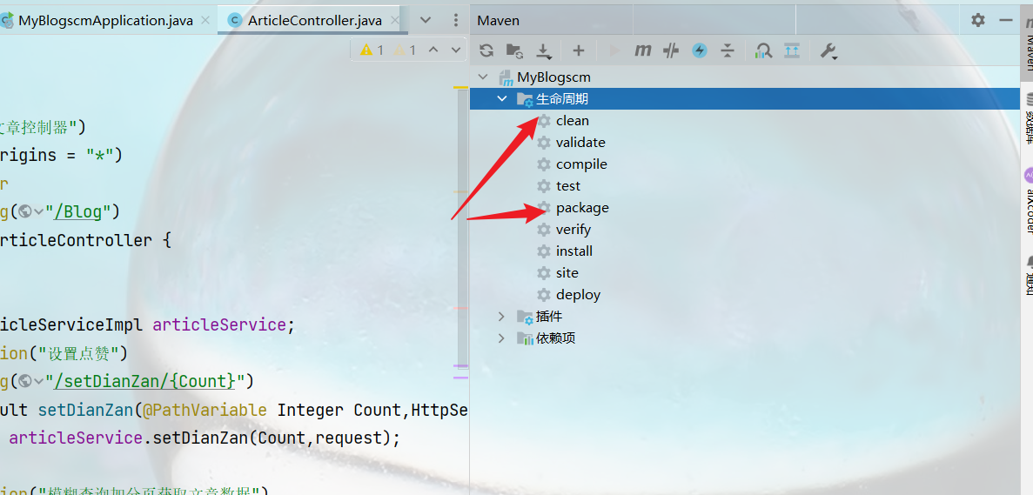Collapse all nodes in Maven tree
This screenshot has height=495, width=1033.
click(x=728, y=50)
